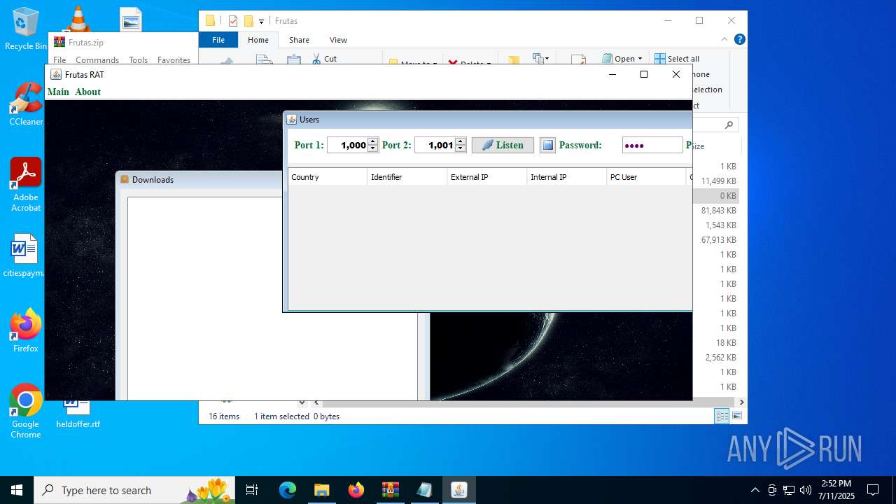Viewport: 896px width, 504px height.
Task: Switch to WinRAR taskbar icon
Action: coord(390,490)
